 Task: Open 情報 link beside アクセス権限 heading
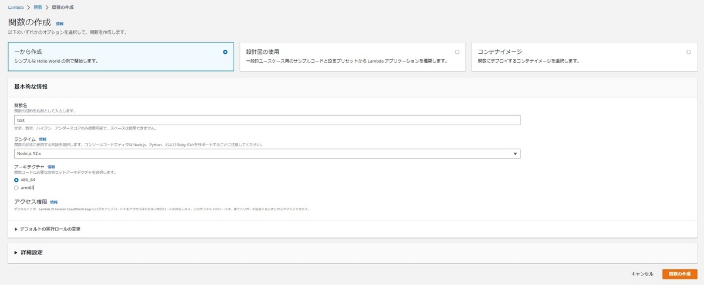54,202
